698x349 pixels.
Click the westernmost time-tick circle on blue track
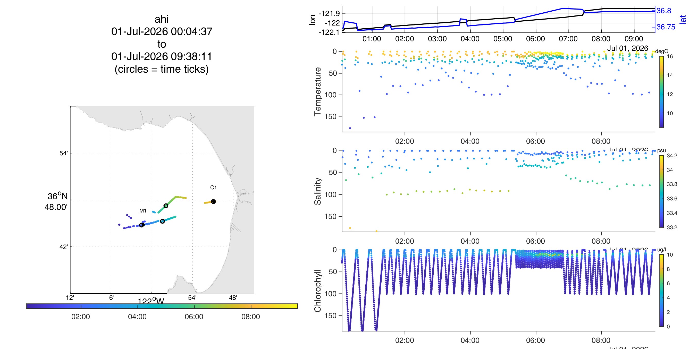(x=141, y=225)
